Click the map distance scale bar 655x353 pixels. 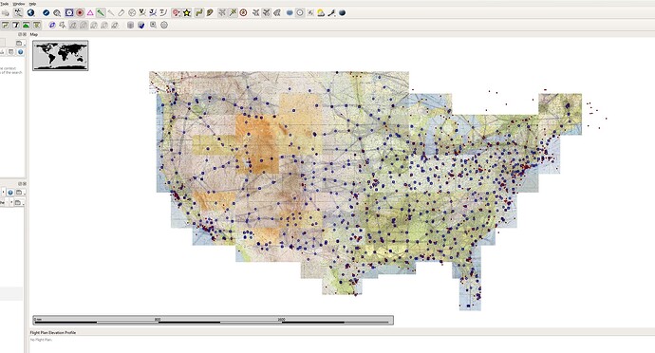pos(213,321)
